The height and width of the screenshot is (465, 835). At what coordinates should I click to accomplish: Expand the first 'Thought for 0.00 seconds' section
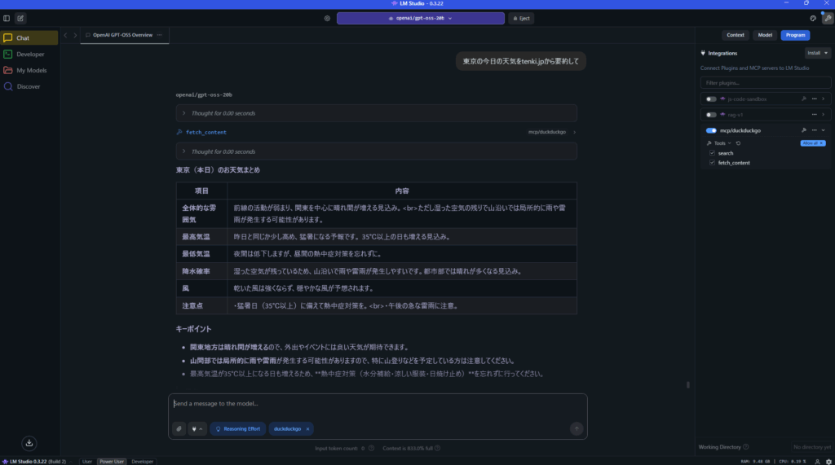tap(183, 113)
